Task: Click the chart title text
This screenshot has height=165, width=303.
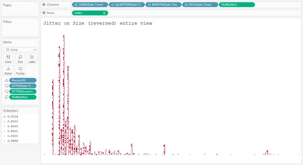Action: pyautogui.click(x=98, y=23)
